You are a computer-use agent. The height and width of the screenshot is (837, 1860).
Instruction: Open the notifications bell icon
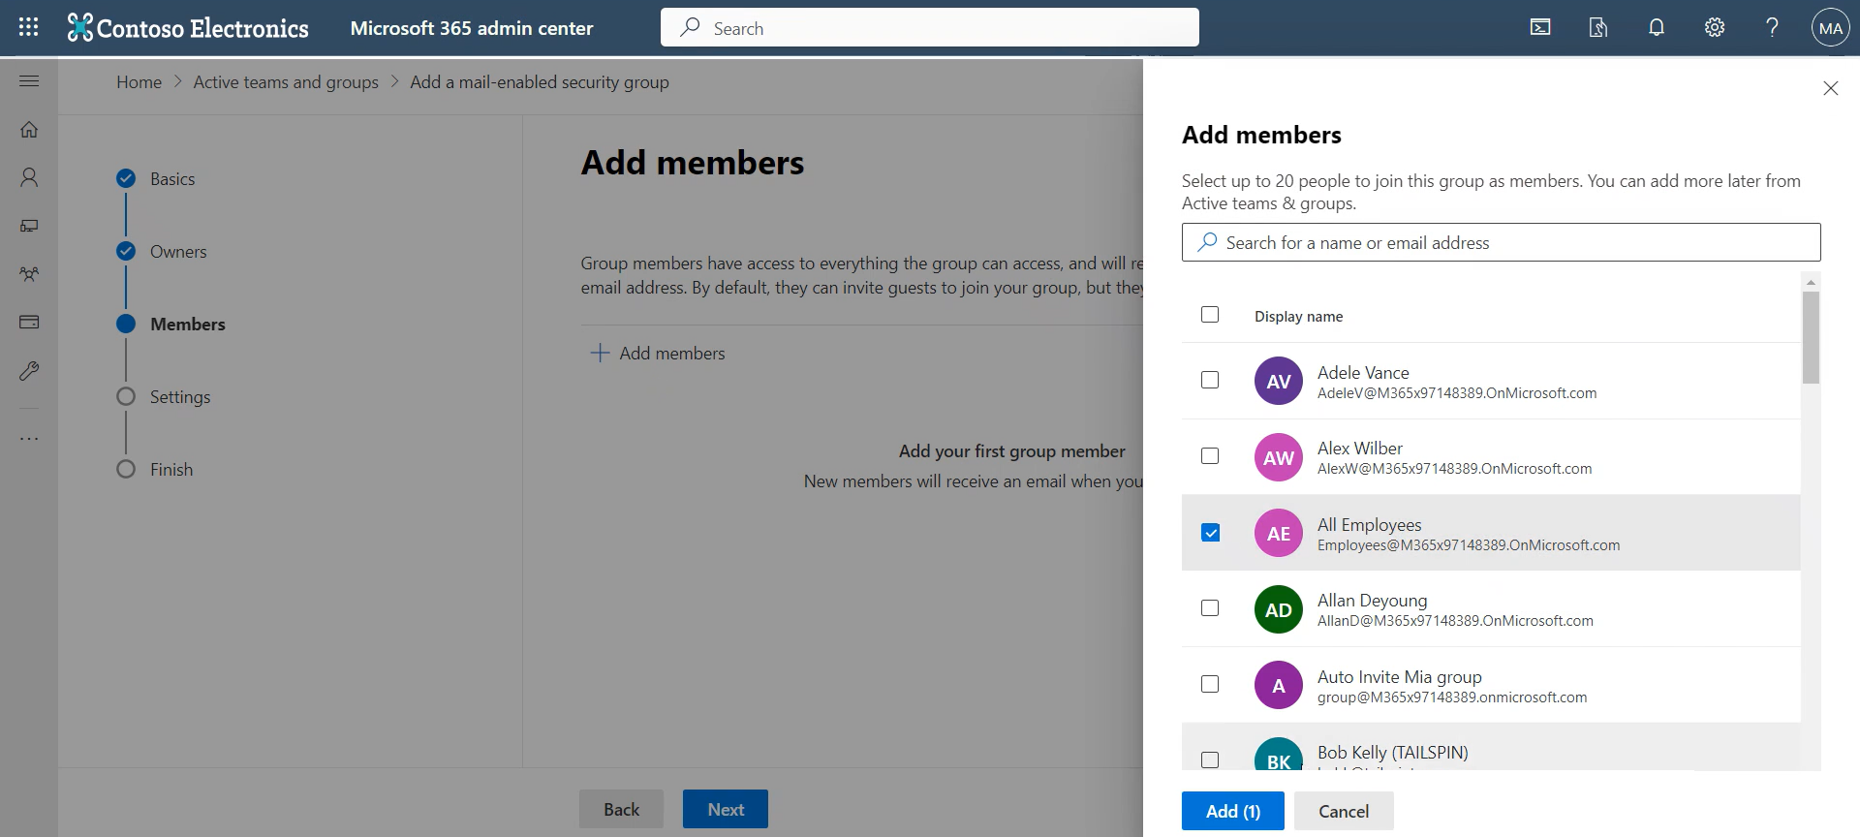click(x=1657, y=27)
